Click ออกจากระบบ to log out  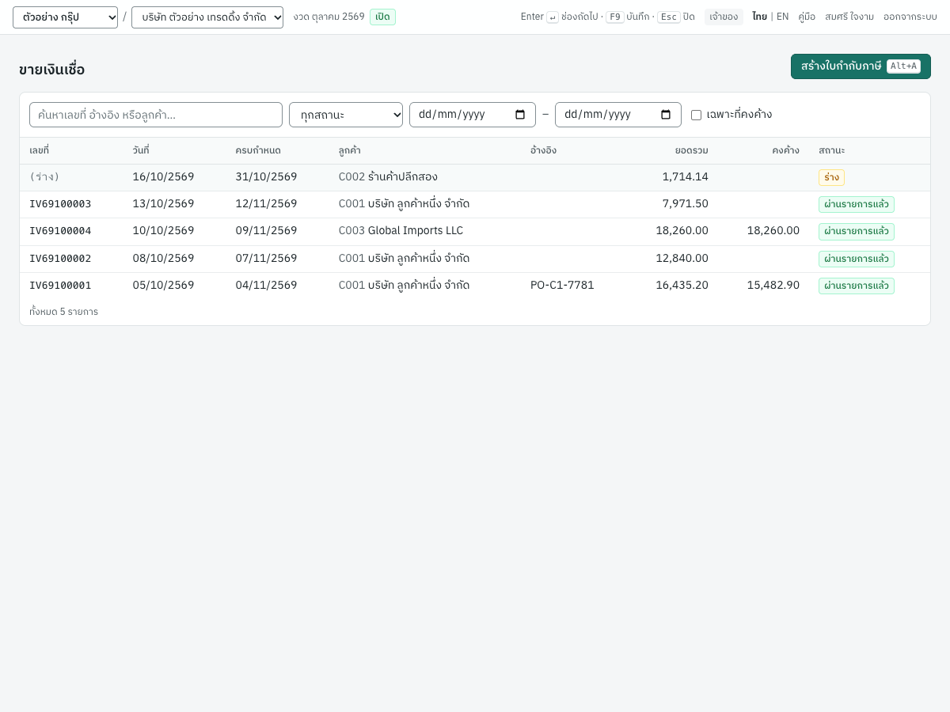[910, 17]
